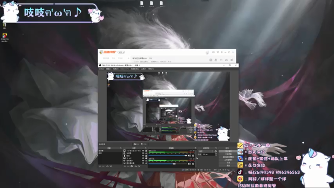Move scene up using the up arrow

point(108,166)
